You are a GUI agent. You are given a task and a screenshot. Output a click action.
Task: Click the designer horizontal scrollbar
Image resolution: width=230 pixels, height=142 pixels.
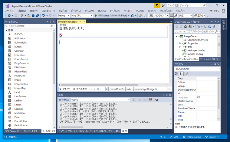click(x=100, y=85)
